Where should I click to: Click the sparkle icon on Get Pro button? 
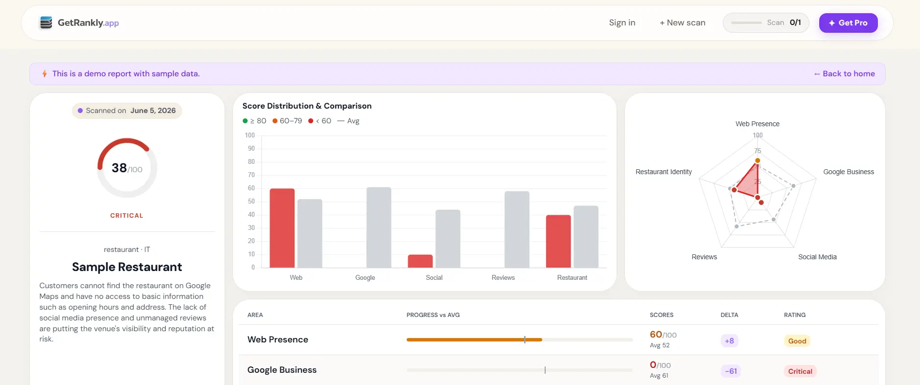point(832,23)
